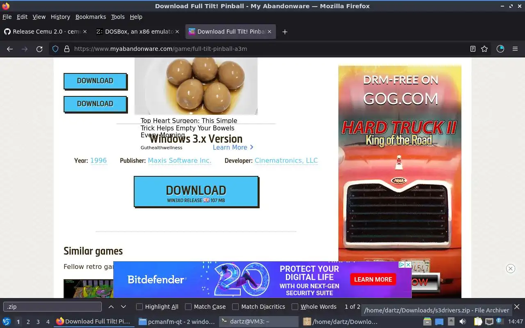525x328 pixels.
Task: Enable Match Diacritics checkbox
Action: tap(235, 307)
